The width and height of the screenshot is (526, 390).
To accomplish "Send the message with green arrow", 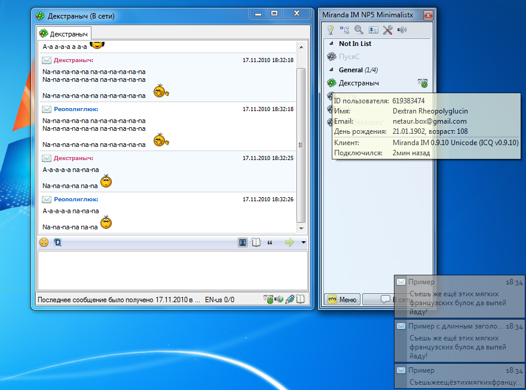I will click(289, 242).
